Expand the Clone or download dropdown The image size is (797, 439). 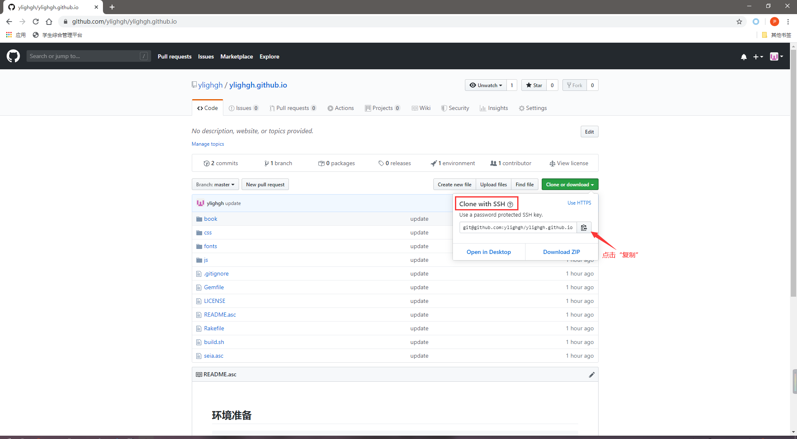tap(570, 184)
